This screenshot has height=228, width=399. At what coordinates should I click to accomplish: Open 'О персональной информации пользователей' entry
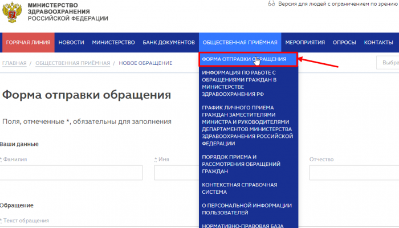[x=247, y=209]
